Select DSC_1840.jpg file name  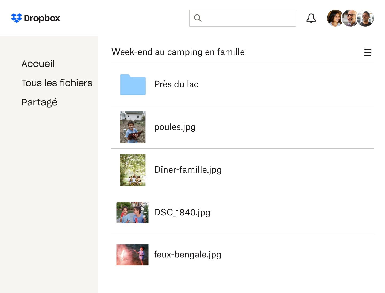(x=182, y=213)
